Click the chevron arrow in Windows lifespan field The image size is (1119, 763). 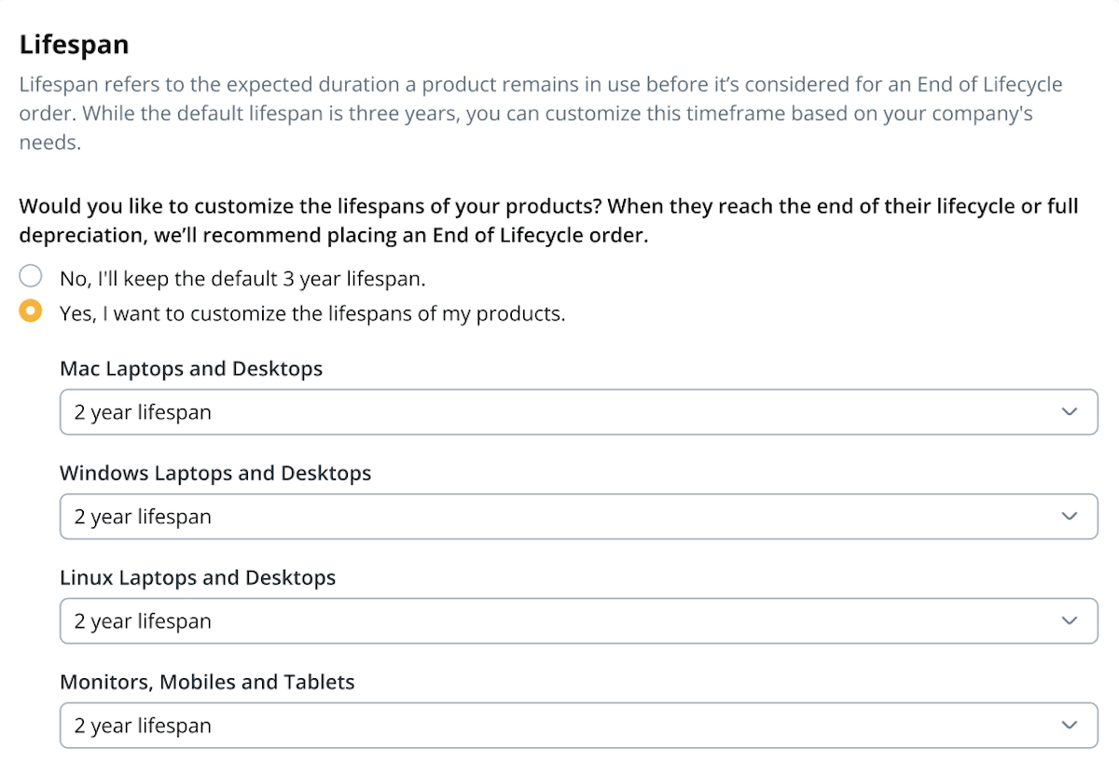[1070, 516]
